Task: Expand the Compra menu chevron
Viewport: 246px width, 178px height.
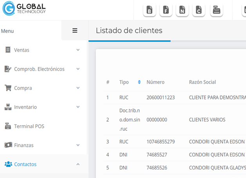Action: (x=78, y=88)
